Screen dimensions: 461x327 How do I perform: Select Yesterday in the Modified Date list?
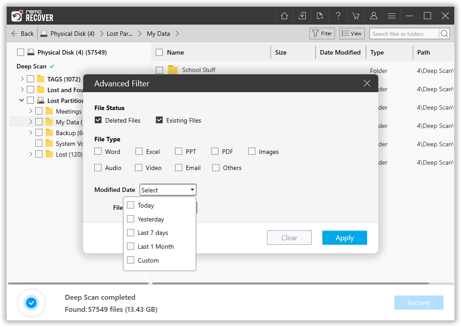click(131, 219)
